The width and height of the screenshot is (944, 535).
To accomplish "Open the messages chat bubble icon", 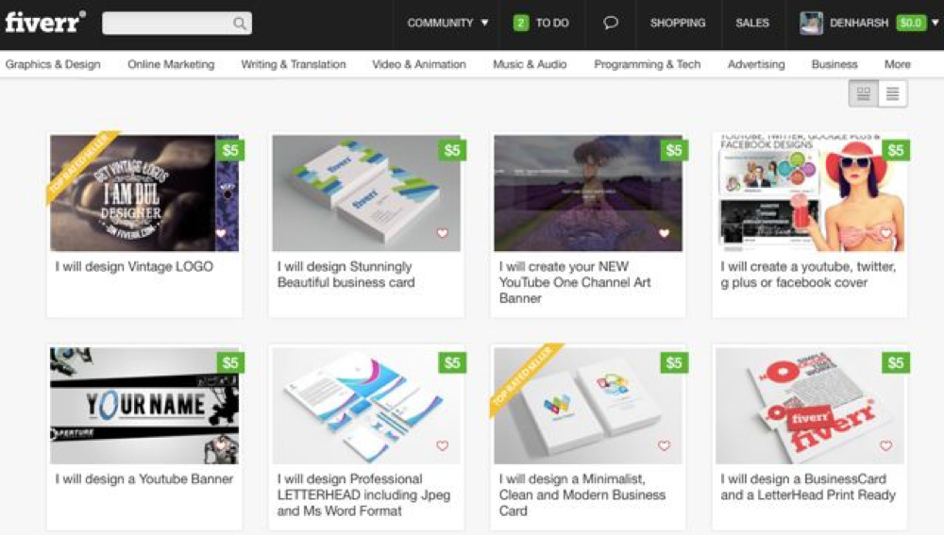I will click(x=611, y=23).
